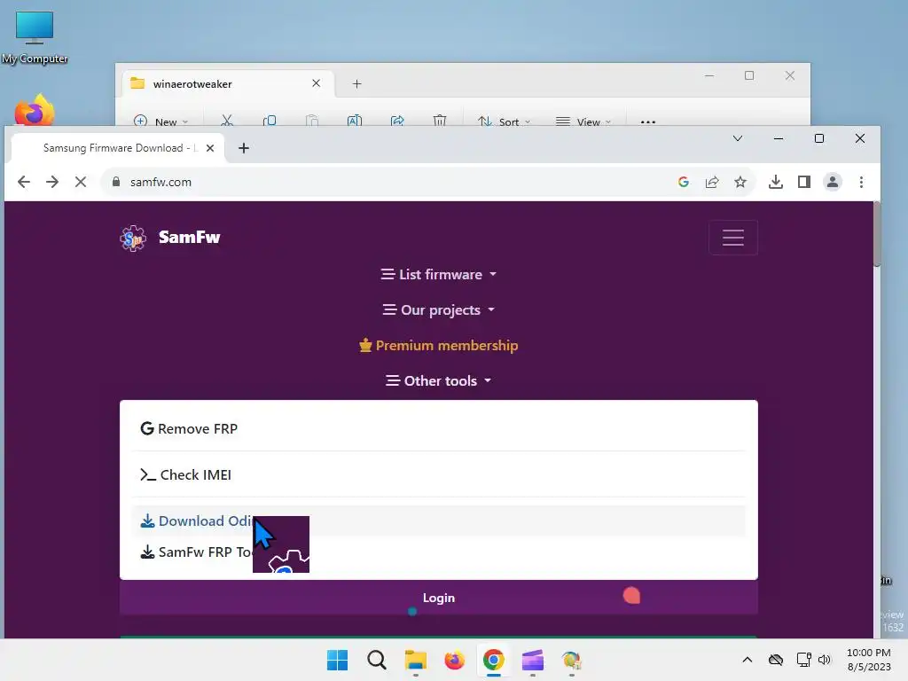This screenshot has width=908, height=681.
Task: View site information padlock icon
Action: [116, 182]
